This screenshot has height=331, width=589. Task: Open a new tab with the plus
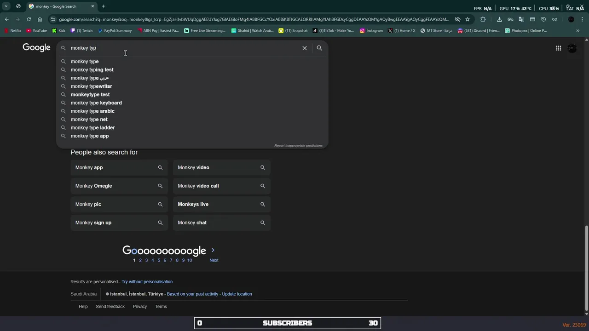pos(104,6)
